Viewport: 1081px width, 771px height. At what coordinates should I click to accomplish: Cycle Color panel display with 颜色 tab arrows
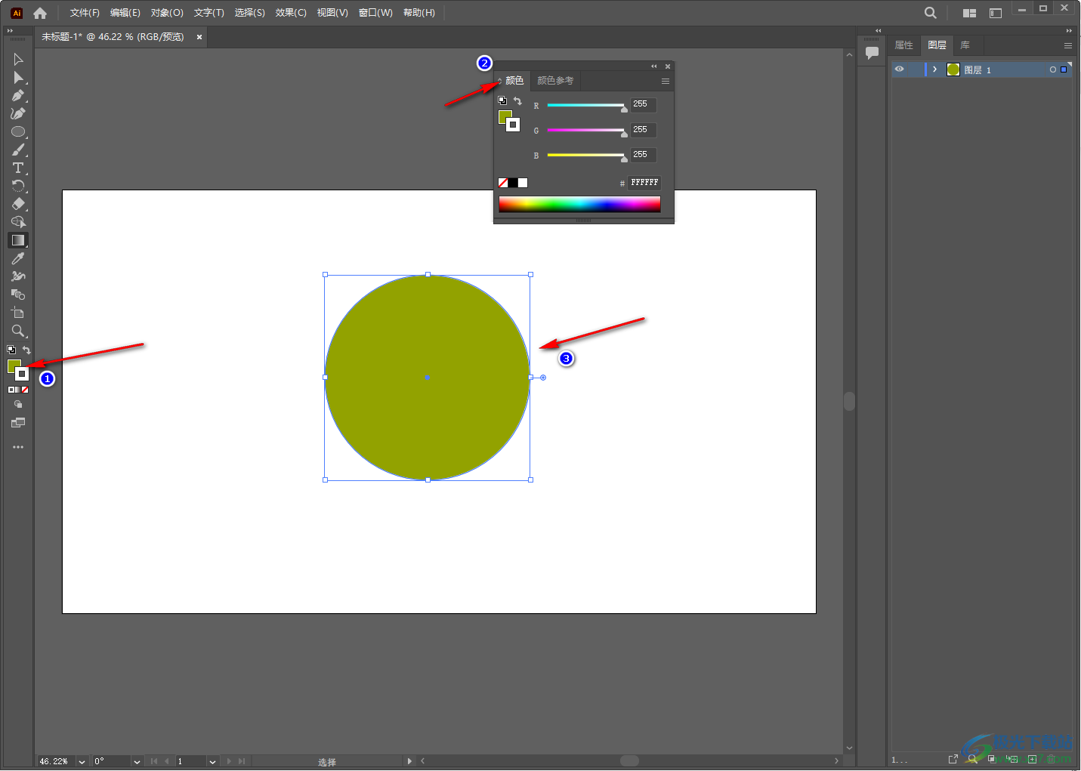click(x=499, y=81)
